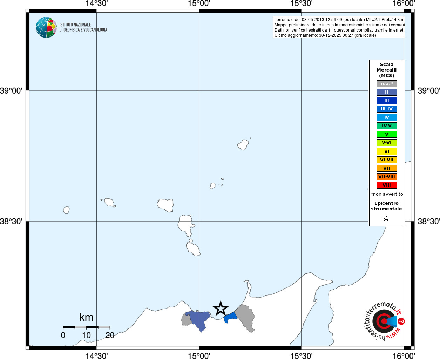
Task: Select the red VIII intensity legend swatch
Action: point(387,185)
